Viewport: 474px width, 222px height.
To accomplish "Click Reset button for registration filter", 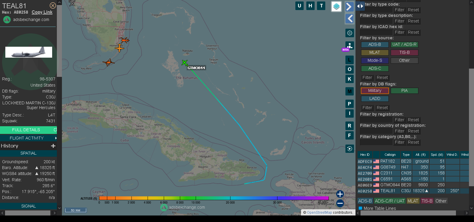I will click(413, 120).
